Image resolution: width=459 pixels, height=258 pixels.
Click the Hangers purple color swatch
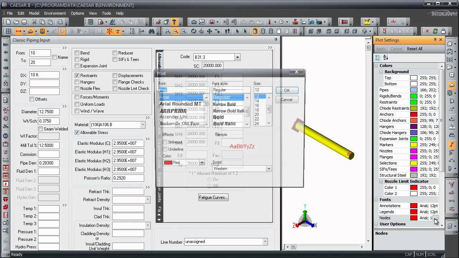(x=414, y=126)
